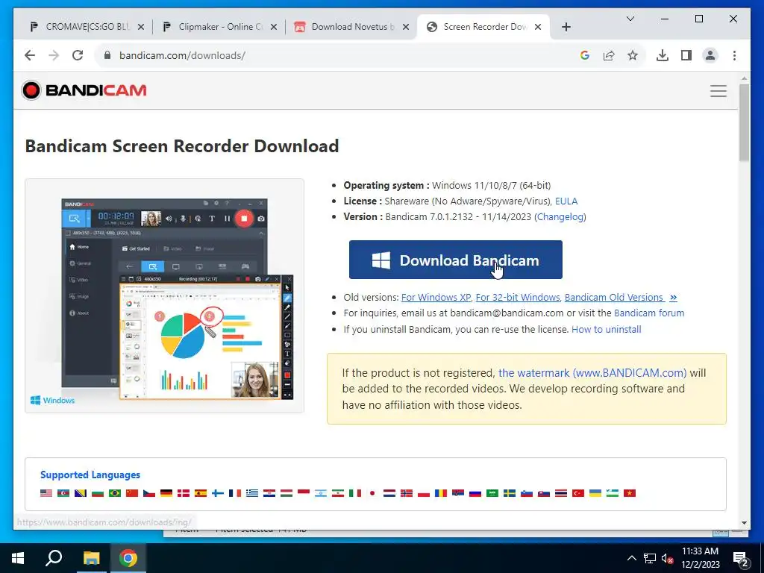Open File Explorer from taskbar
This screenshot has height=573, width=764.
click(x=91, y=558)
